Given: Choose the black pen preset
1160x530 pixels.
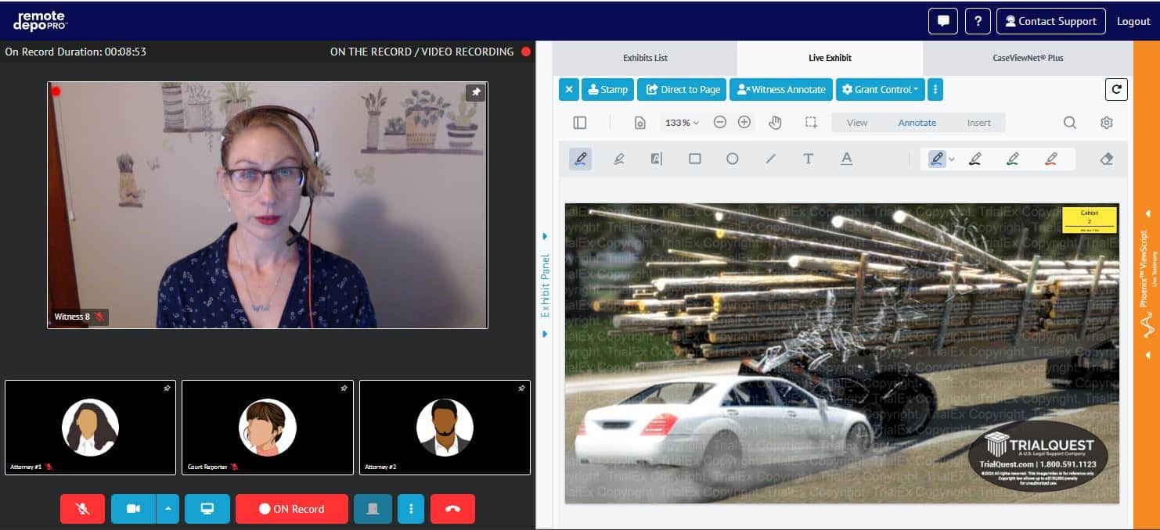Looking at the screenshot, I should click(975, 159).
